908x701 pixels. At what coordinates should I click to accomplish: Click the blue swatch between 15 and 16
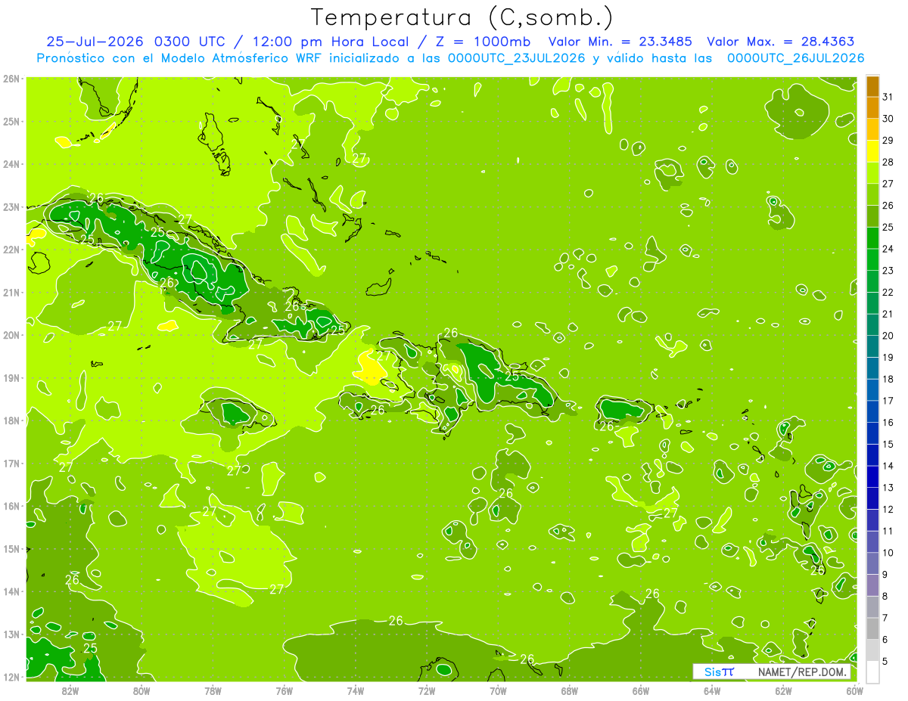coord(872,433)
